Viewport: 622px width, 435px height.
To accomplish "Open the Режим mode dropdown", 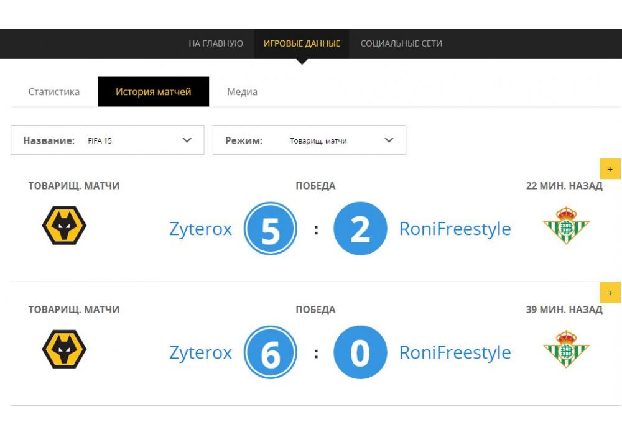I will (309, 140).
